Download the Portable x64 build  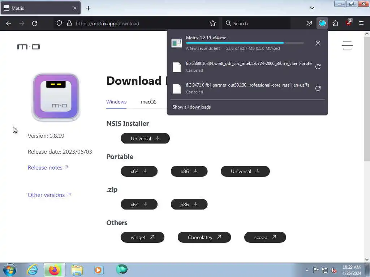pyautogui.click(x=139, y=171)
